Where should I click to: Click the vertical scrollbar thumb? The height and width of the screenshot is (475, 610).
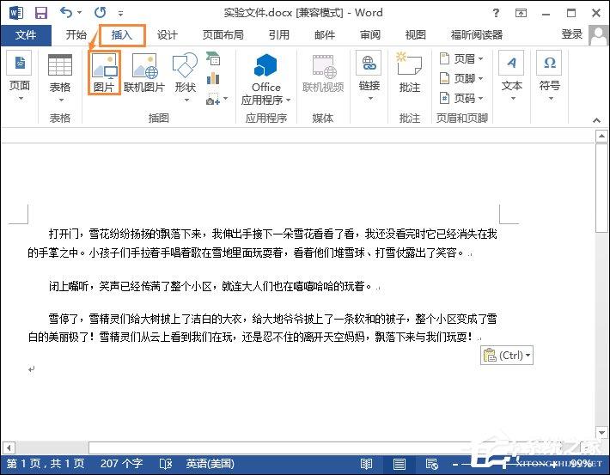(601, 188)
